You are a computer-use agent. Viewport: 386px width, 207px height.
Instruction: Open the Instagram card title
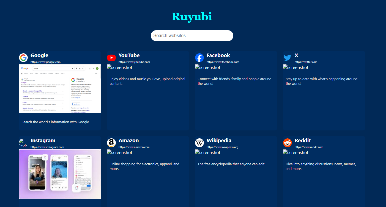click(x=43, y=141)
